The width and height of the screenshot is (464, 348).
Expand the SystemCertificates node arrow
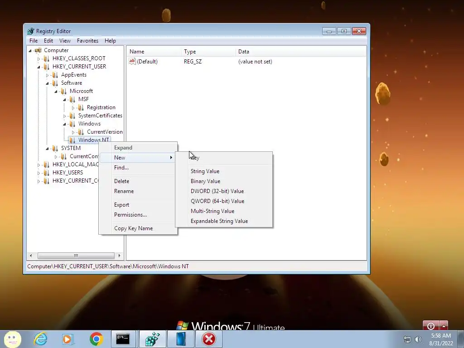(x=64, y=116)
